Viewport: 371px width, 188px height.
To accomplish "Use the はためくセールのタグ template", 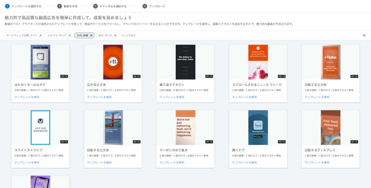I will (x=27, y=97).
